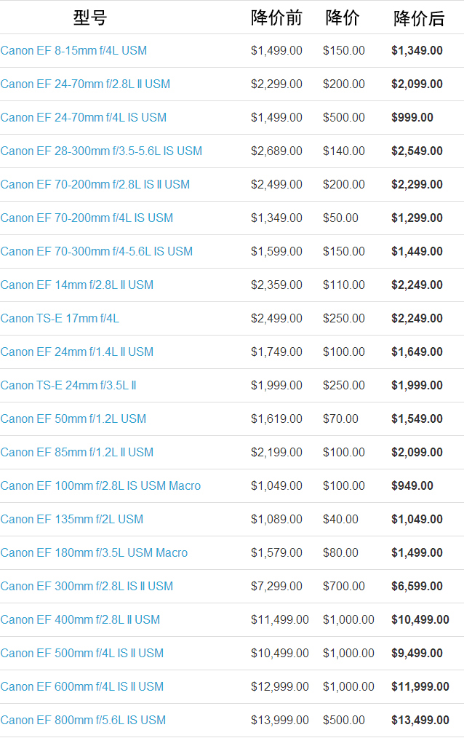464x738 pixels.
Task: Open Canon EF 24-70mm f/4L IS USM
Action: [x=83, y=118]
